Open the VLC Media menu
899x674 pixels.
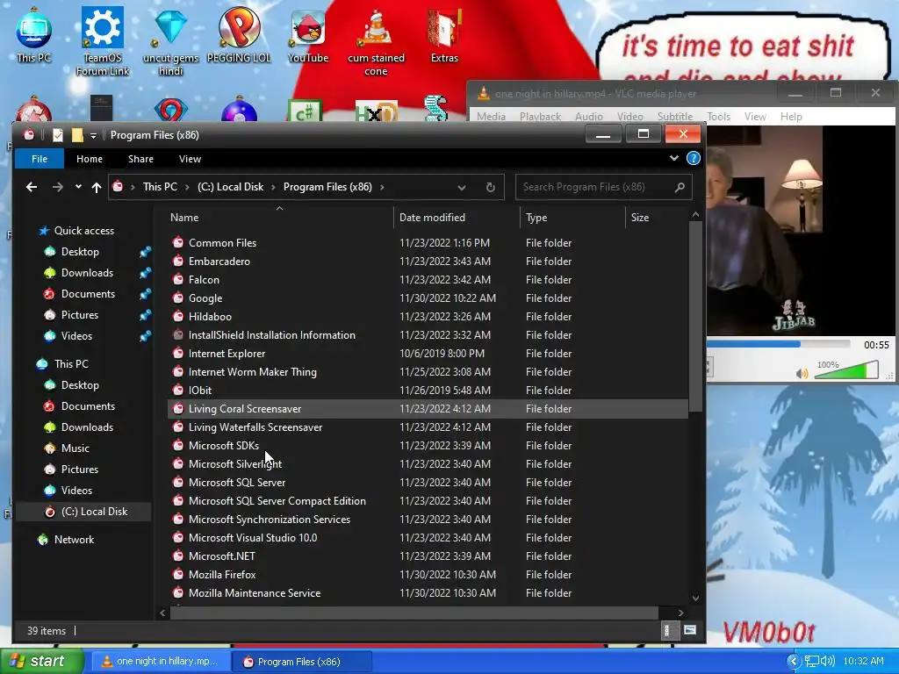coord(491,117)
